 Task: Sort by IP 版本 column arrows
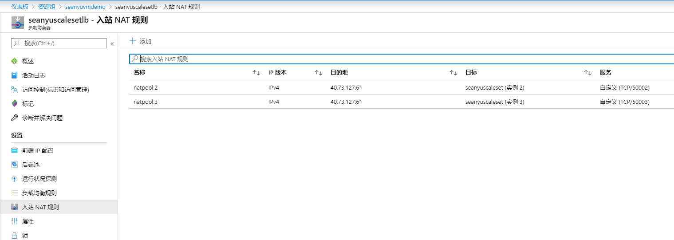point(318,73)
